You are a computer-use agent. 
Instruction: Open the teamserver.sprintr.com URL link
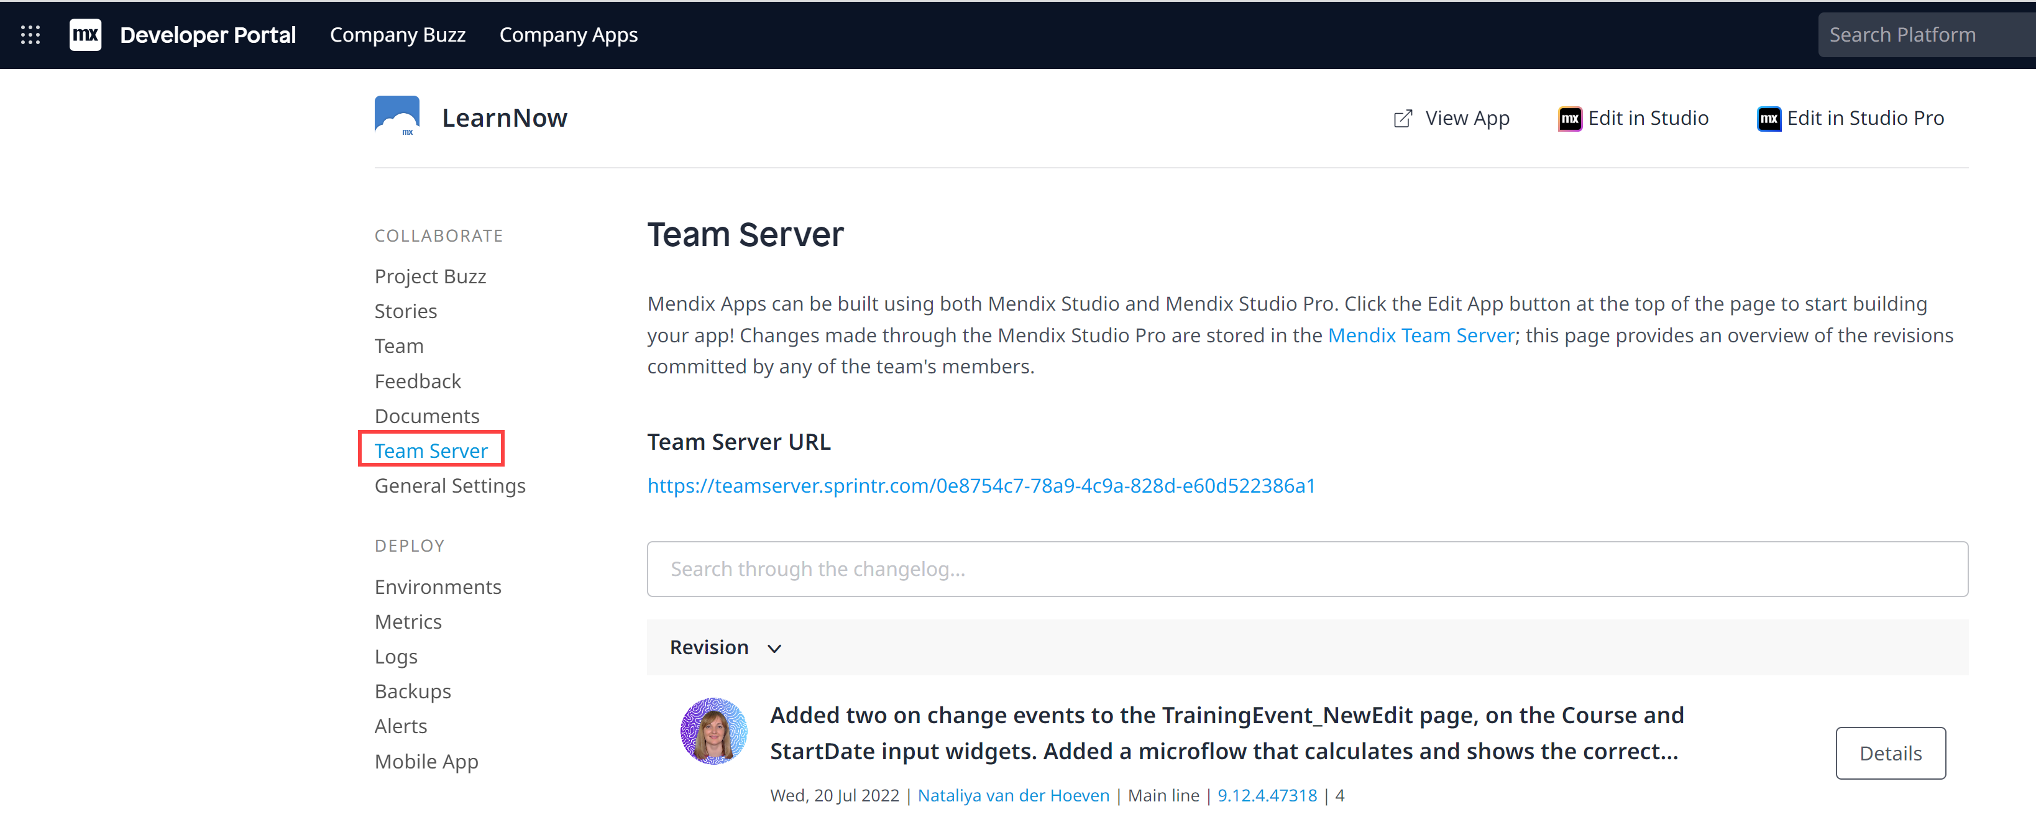coord(981,485)
